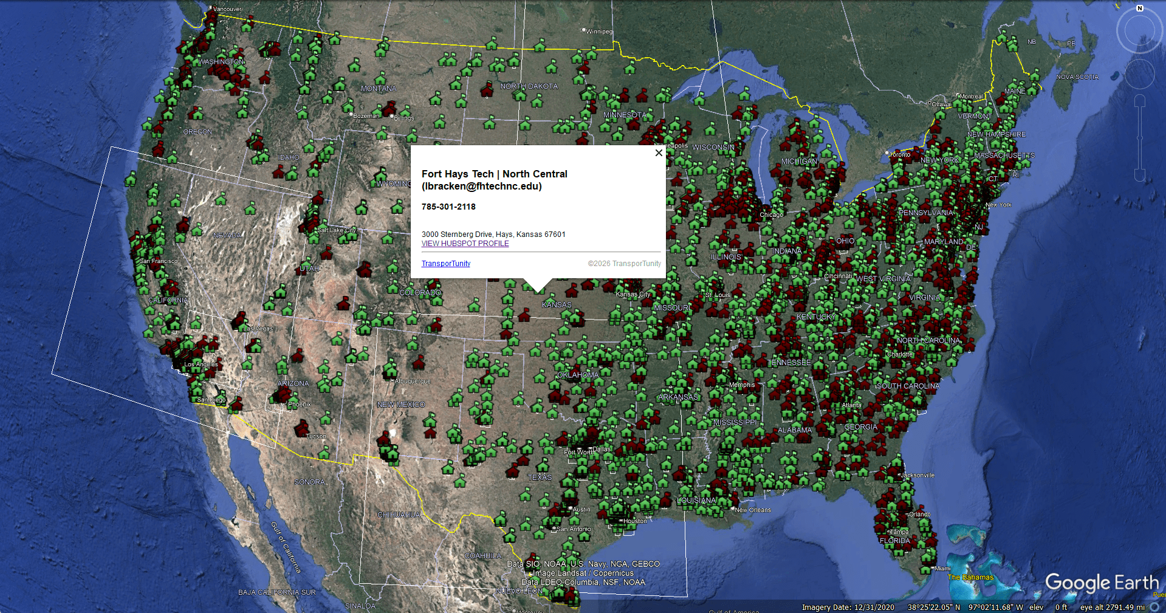Click the Albuquerque city label
Screen dimensions: 1166x613
click(x=413, y=382)
